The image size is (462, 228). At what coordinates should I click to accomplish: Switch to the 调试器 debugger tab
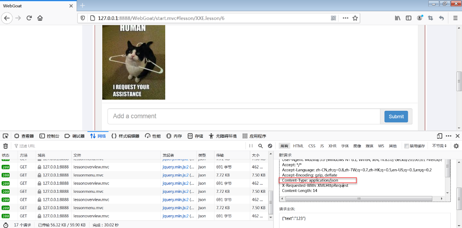click(x=75, y=136)
